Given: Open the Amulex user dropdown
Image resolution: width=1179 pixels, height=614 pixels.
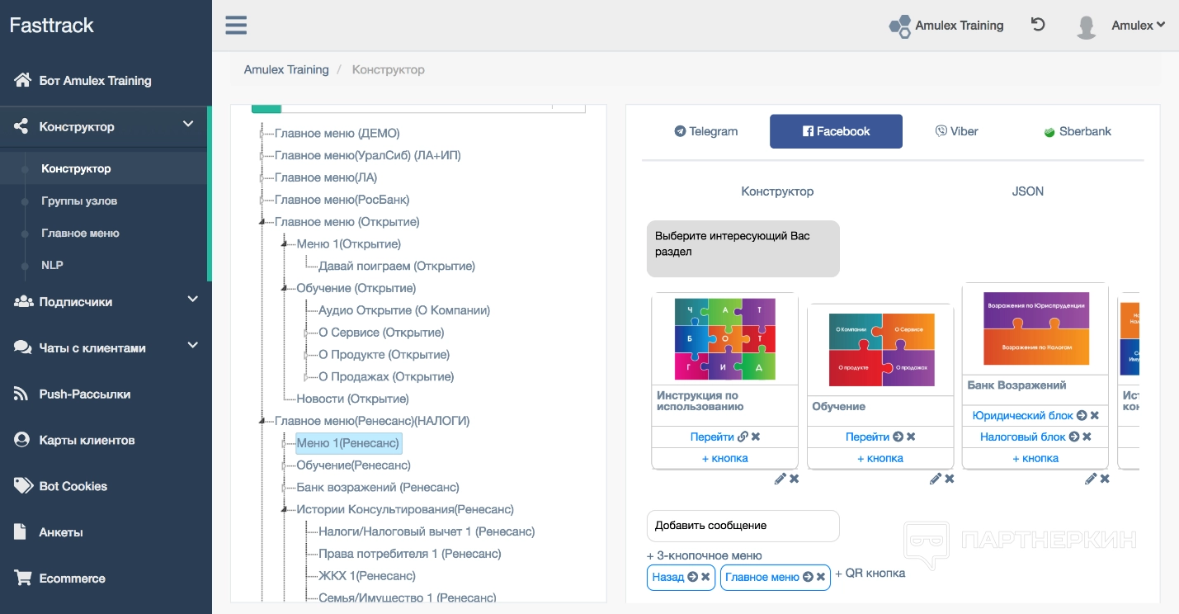Looking at the screenshot, I should pos(1138,26).
